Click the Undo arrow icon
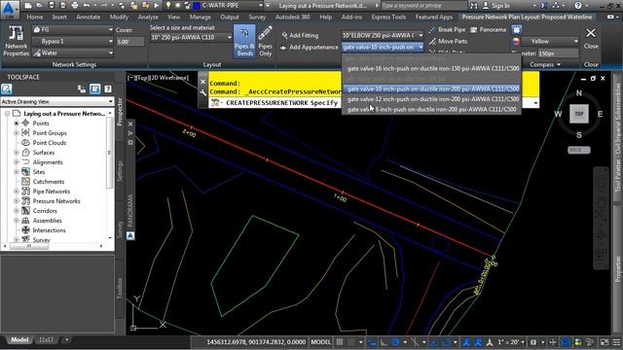Image resolution: width=623 pixels, height=350 pixels. [x=87, y=6]
